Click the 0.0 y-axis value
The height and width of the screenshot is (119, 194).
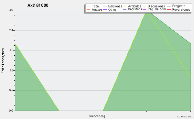click(x=11, y=111)
